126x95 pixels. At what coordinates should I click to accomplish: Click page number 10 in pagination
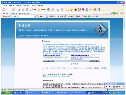click(x=65, y=68)
